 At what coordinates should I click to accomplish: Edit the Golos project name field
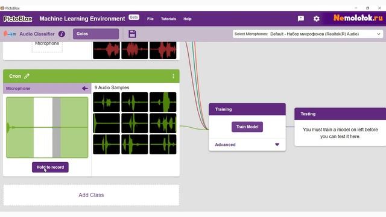96,34
